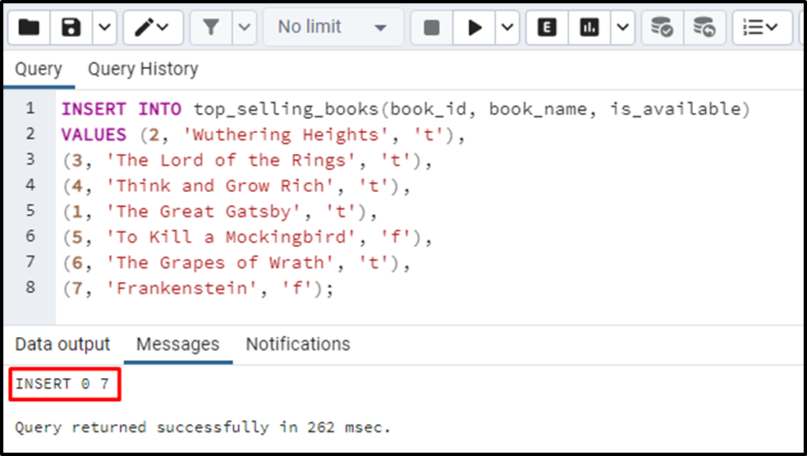Run Explain on the query
Viewport: 807px width, 456px height.
(x=547, y=27)
